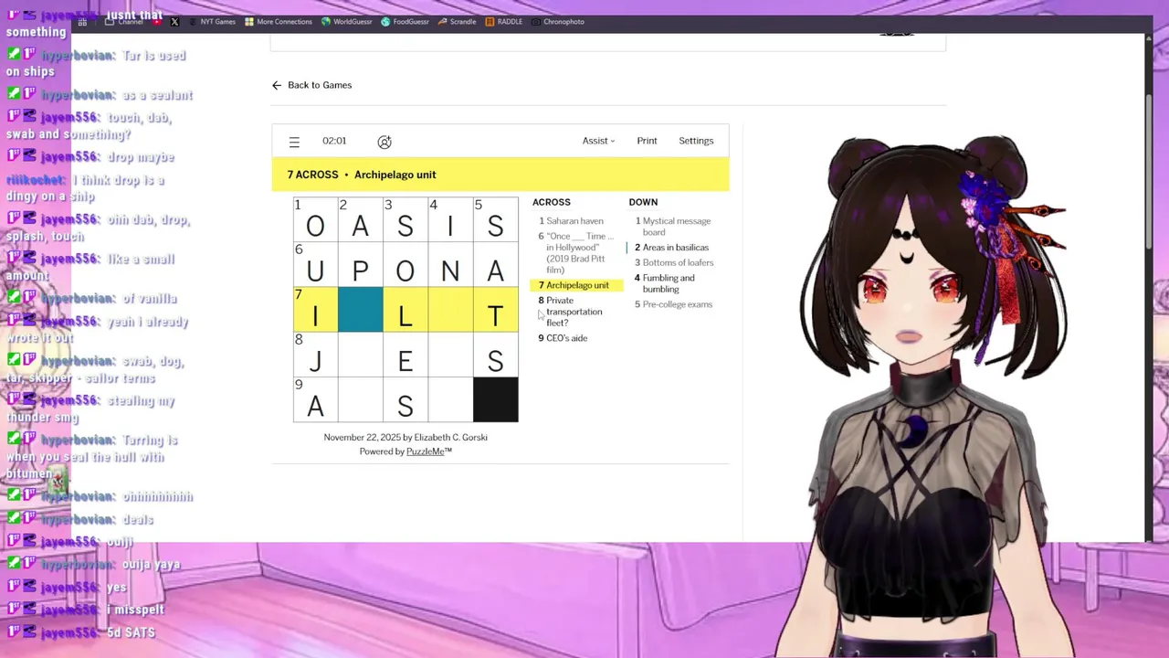Click the ACROSS clue list header

[552, 202]
